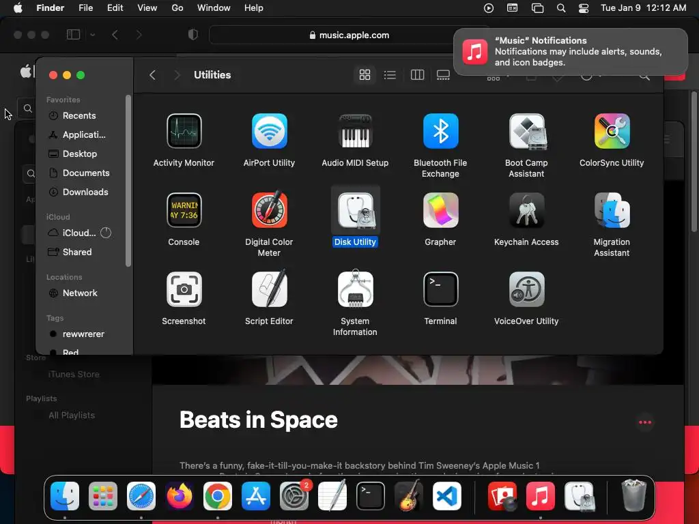Open iTunes Store link in Music sidebar
The image size is (699, 524).
(74, 375)
